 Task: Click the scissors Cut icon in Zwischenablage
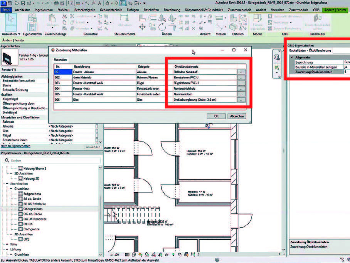64,17
